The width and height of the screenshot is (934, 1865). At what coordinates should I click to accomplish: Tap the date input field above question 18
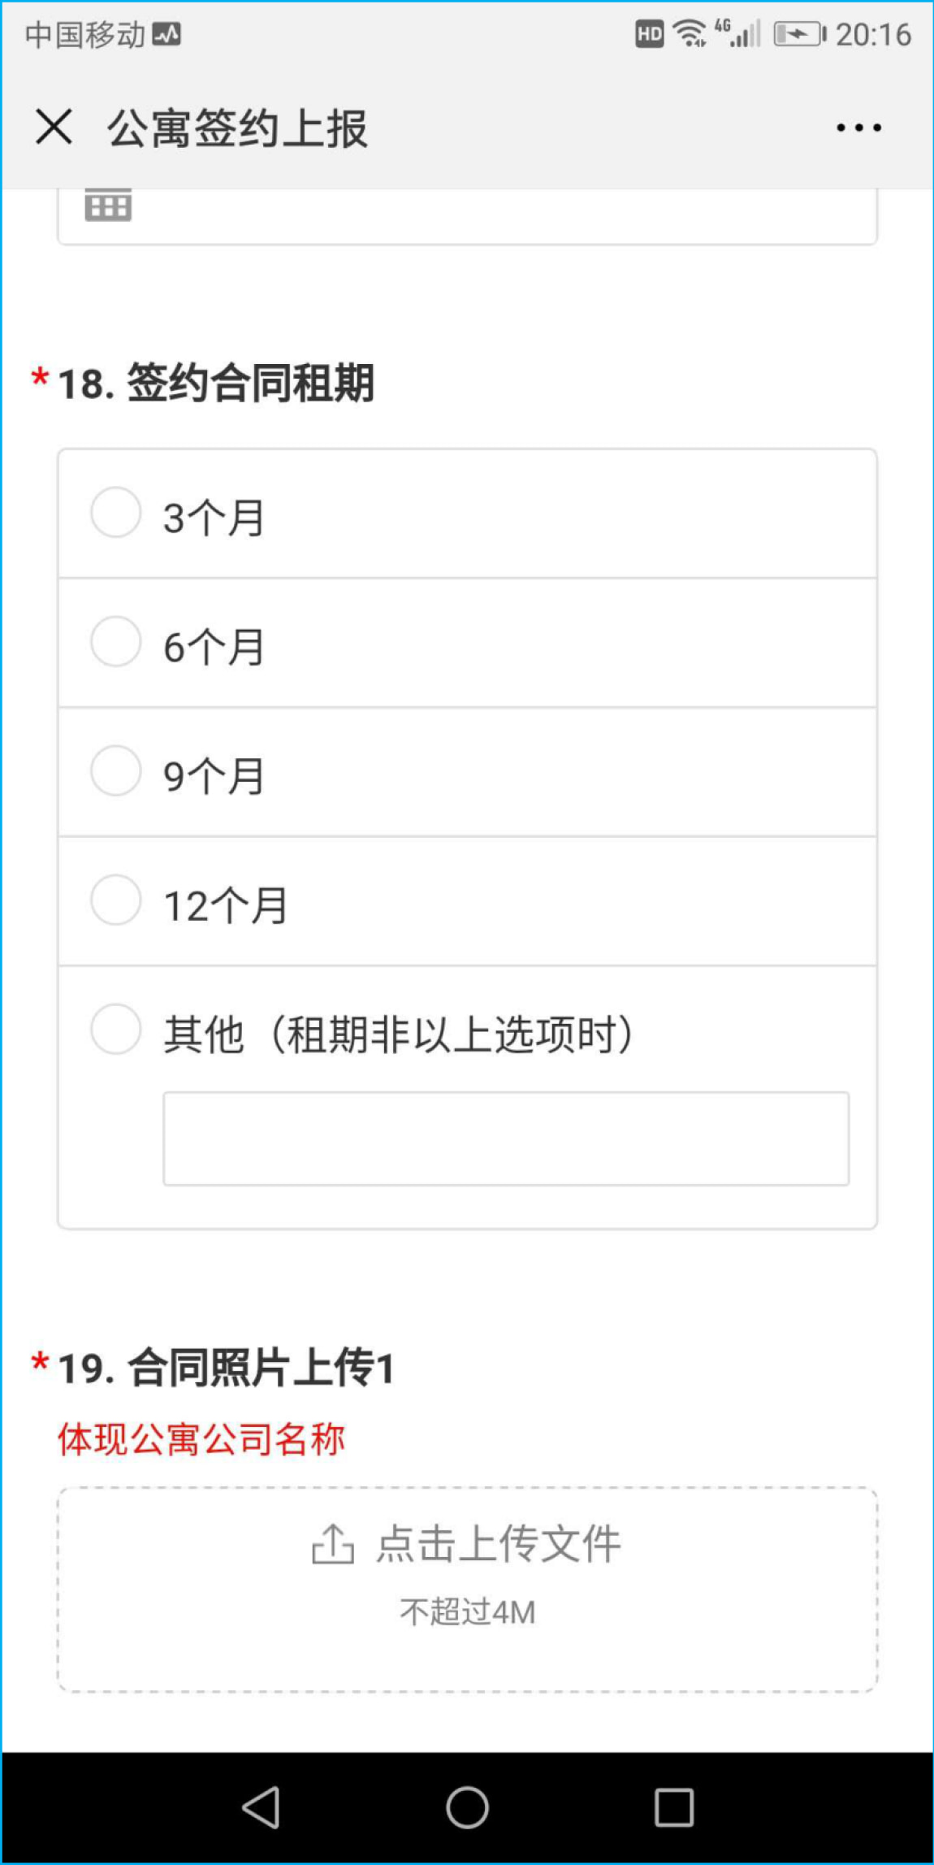(x=487, y=215)
